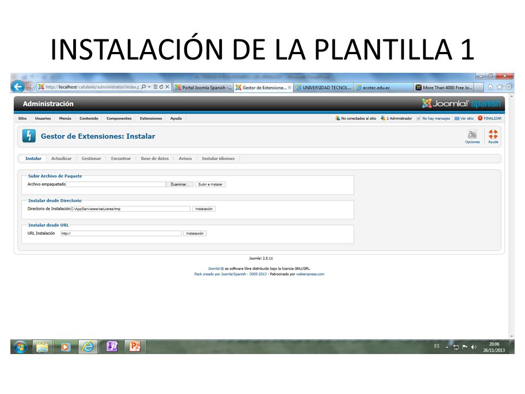Select the Actualizar submenu tab
This screenshot has height=394, width=525.
(x=61, y=159)
